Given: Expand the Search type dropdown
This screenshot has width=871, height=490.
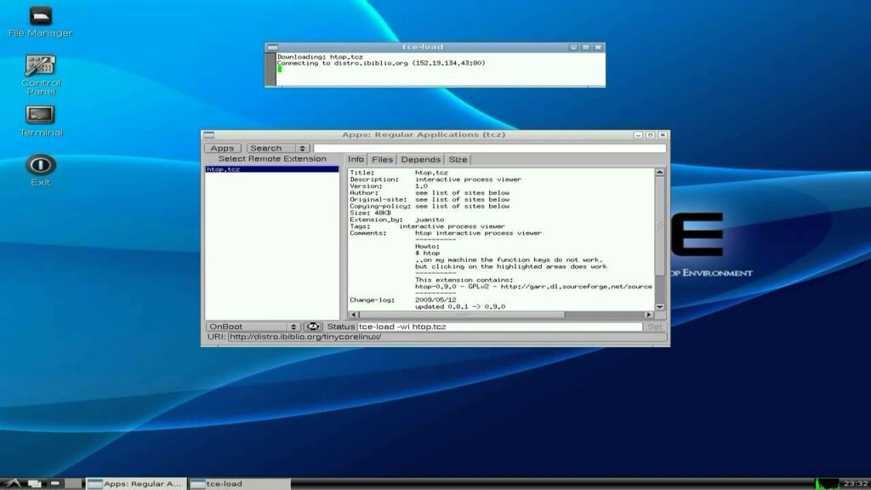Looking at the screenshot, I should 278,148.
